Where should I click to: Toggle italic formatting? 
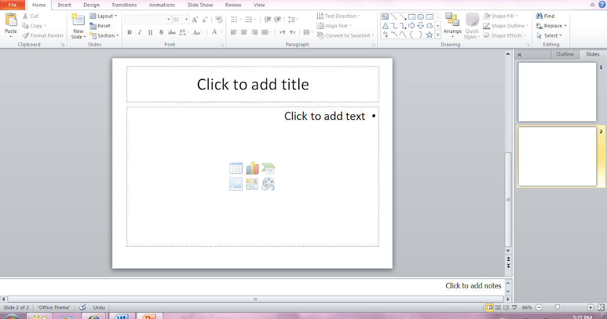140,32
